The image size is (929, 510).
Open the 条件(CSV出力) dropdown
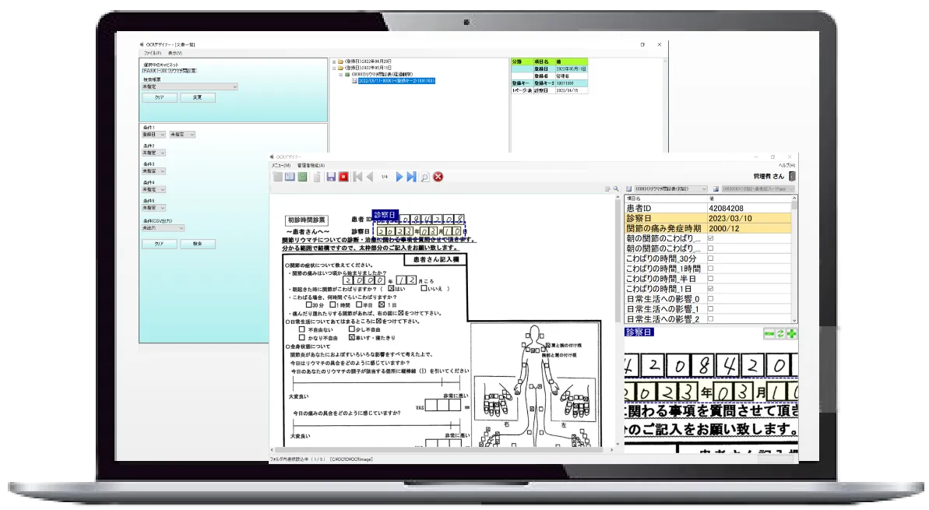click(163, 228)
